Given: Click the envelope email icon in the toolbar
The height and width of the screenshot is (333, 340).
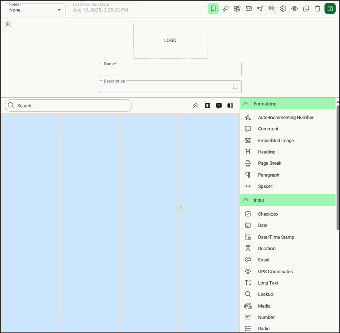Looking at the screenshot, I should click(x=249, y=9).
